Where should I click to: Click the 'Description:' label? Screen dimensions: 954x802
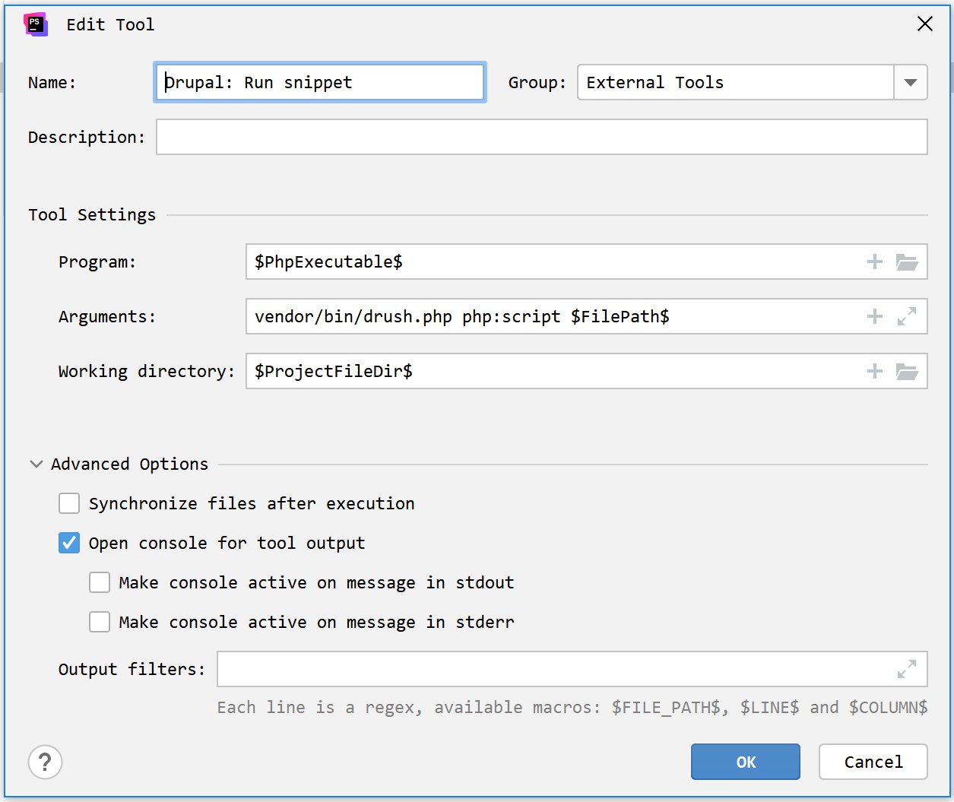(87, 137)
